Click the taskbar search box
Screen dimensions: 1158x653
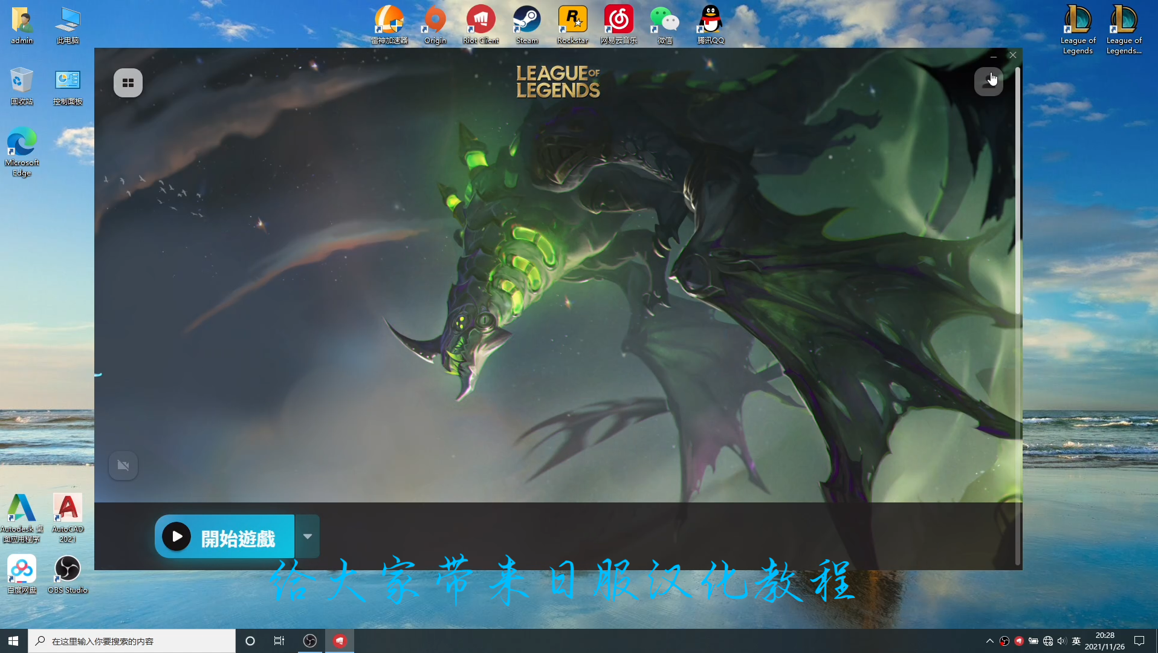tap(132, 641)
